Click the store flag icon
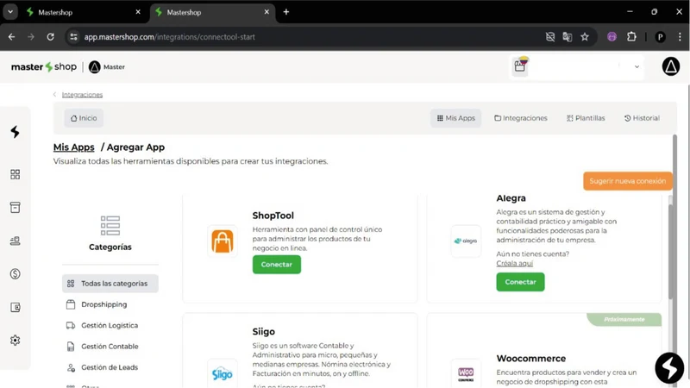The height and width of the screenshot is (388, 690). tap(520, 66)
